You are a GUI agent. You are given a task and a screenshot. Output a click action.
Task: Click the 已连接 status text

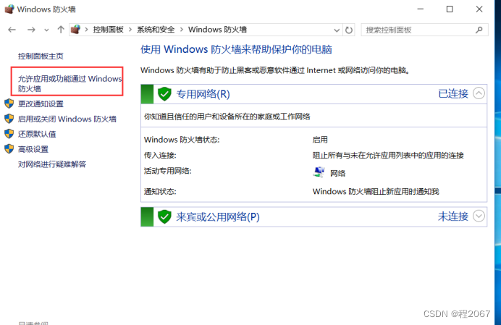(453, 93)
